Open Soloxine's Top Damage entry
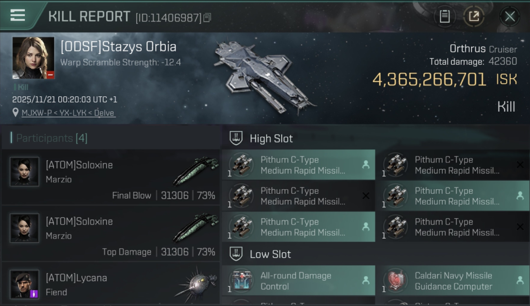The width and height of the screenshot is (530, 306). (x=110, y=233)
